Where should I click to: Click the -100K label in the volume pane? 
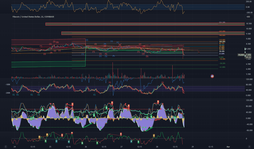8,85
